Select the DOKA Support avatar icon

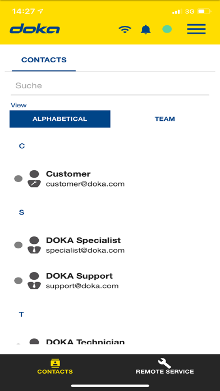(34, 280)
